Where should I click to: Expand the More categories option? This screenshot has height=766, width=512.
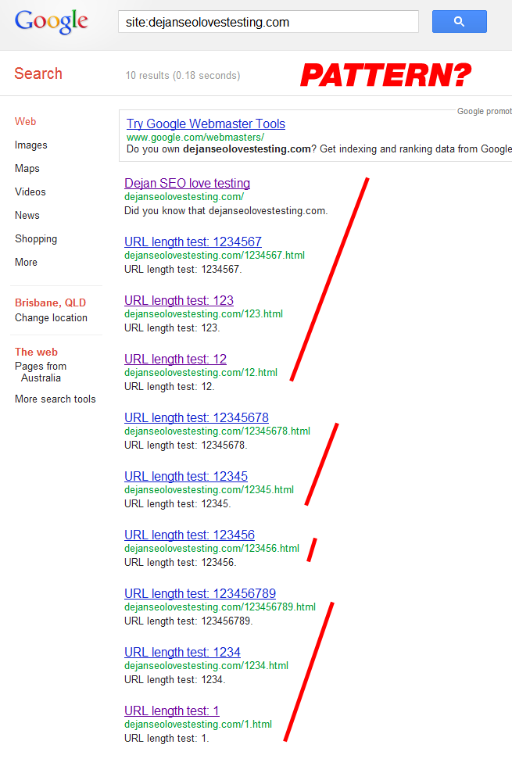click(26, 263)
